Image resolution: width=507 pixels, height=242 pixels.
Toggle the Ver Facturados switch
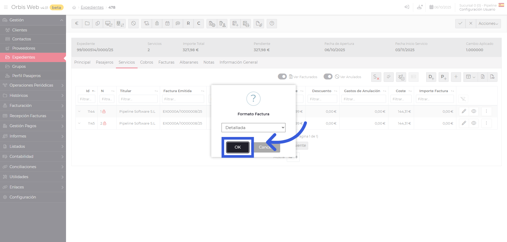point(282,77)
